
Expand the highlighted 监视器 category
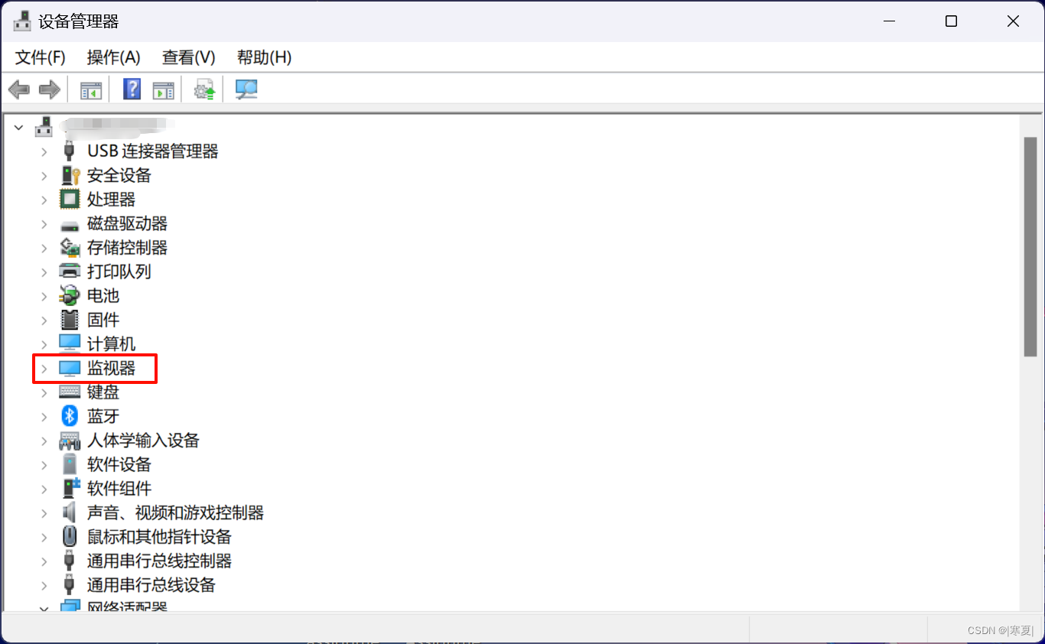point(44,368)
